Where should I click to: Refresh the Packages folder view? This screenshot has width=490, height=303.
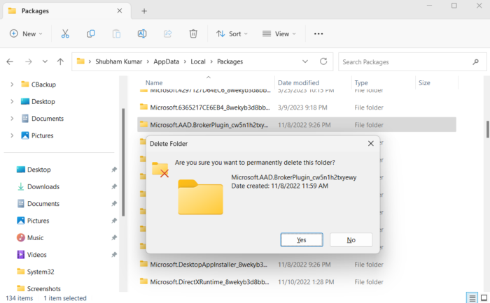coord(323,61)
